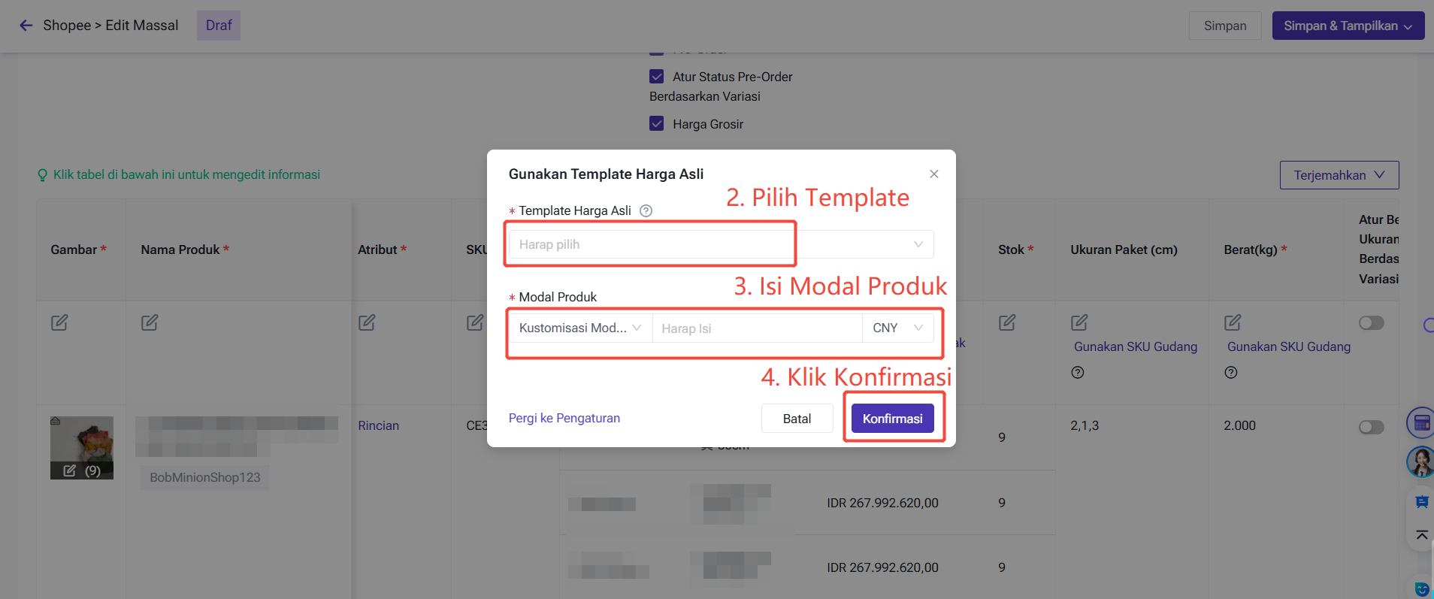
Task: Click edit icon under Gambar column
Action: coord(59,322)
